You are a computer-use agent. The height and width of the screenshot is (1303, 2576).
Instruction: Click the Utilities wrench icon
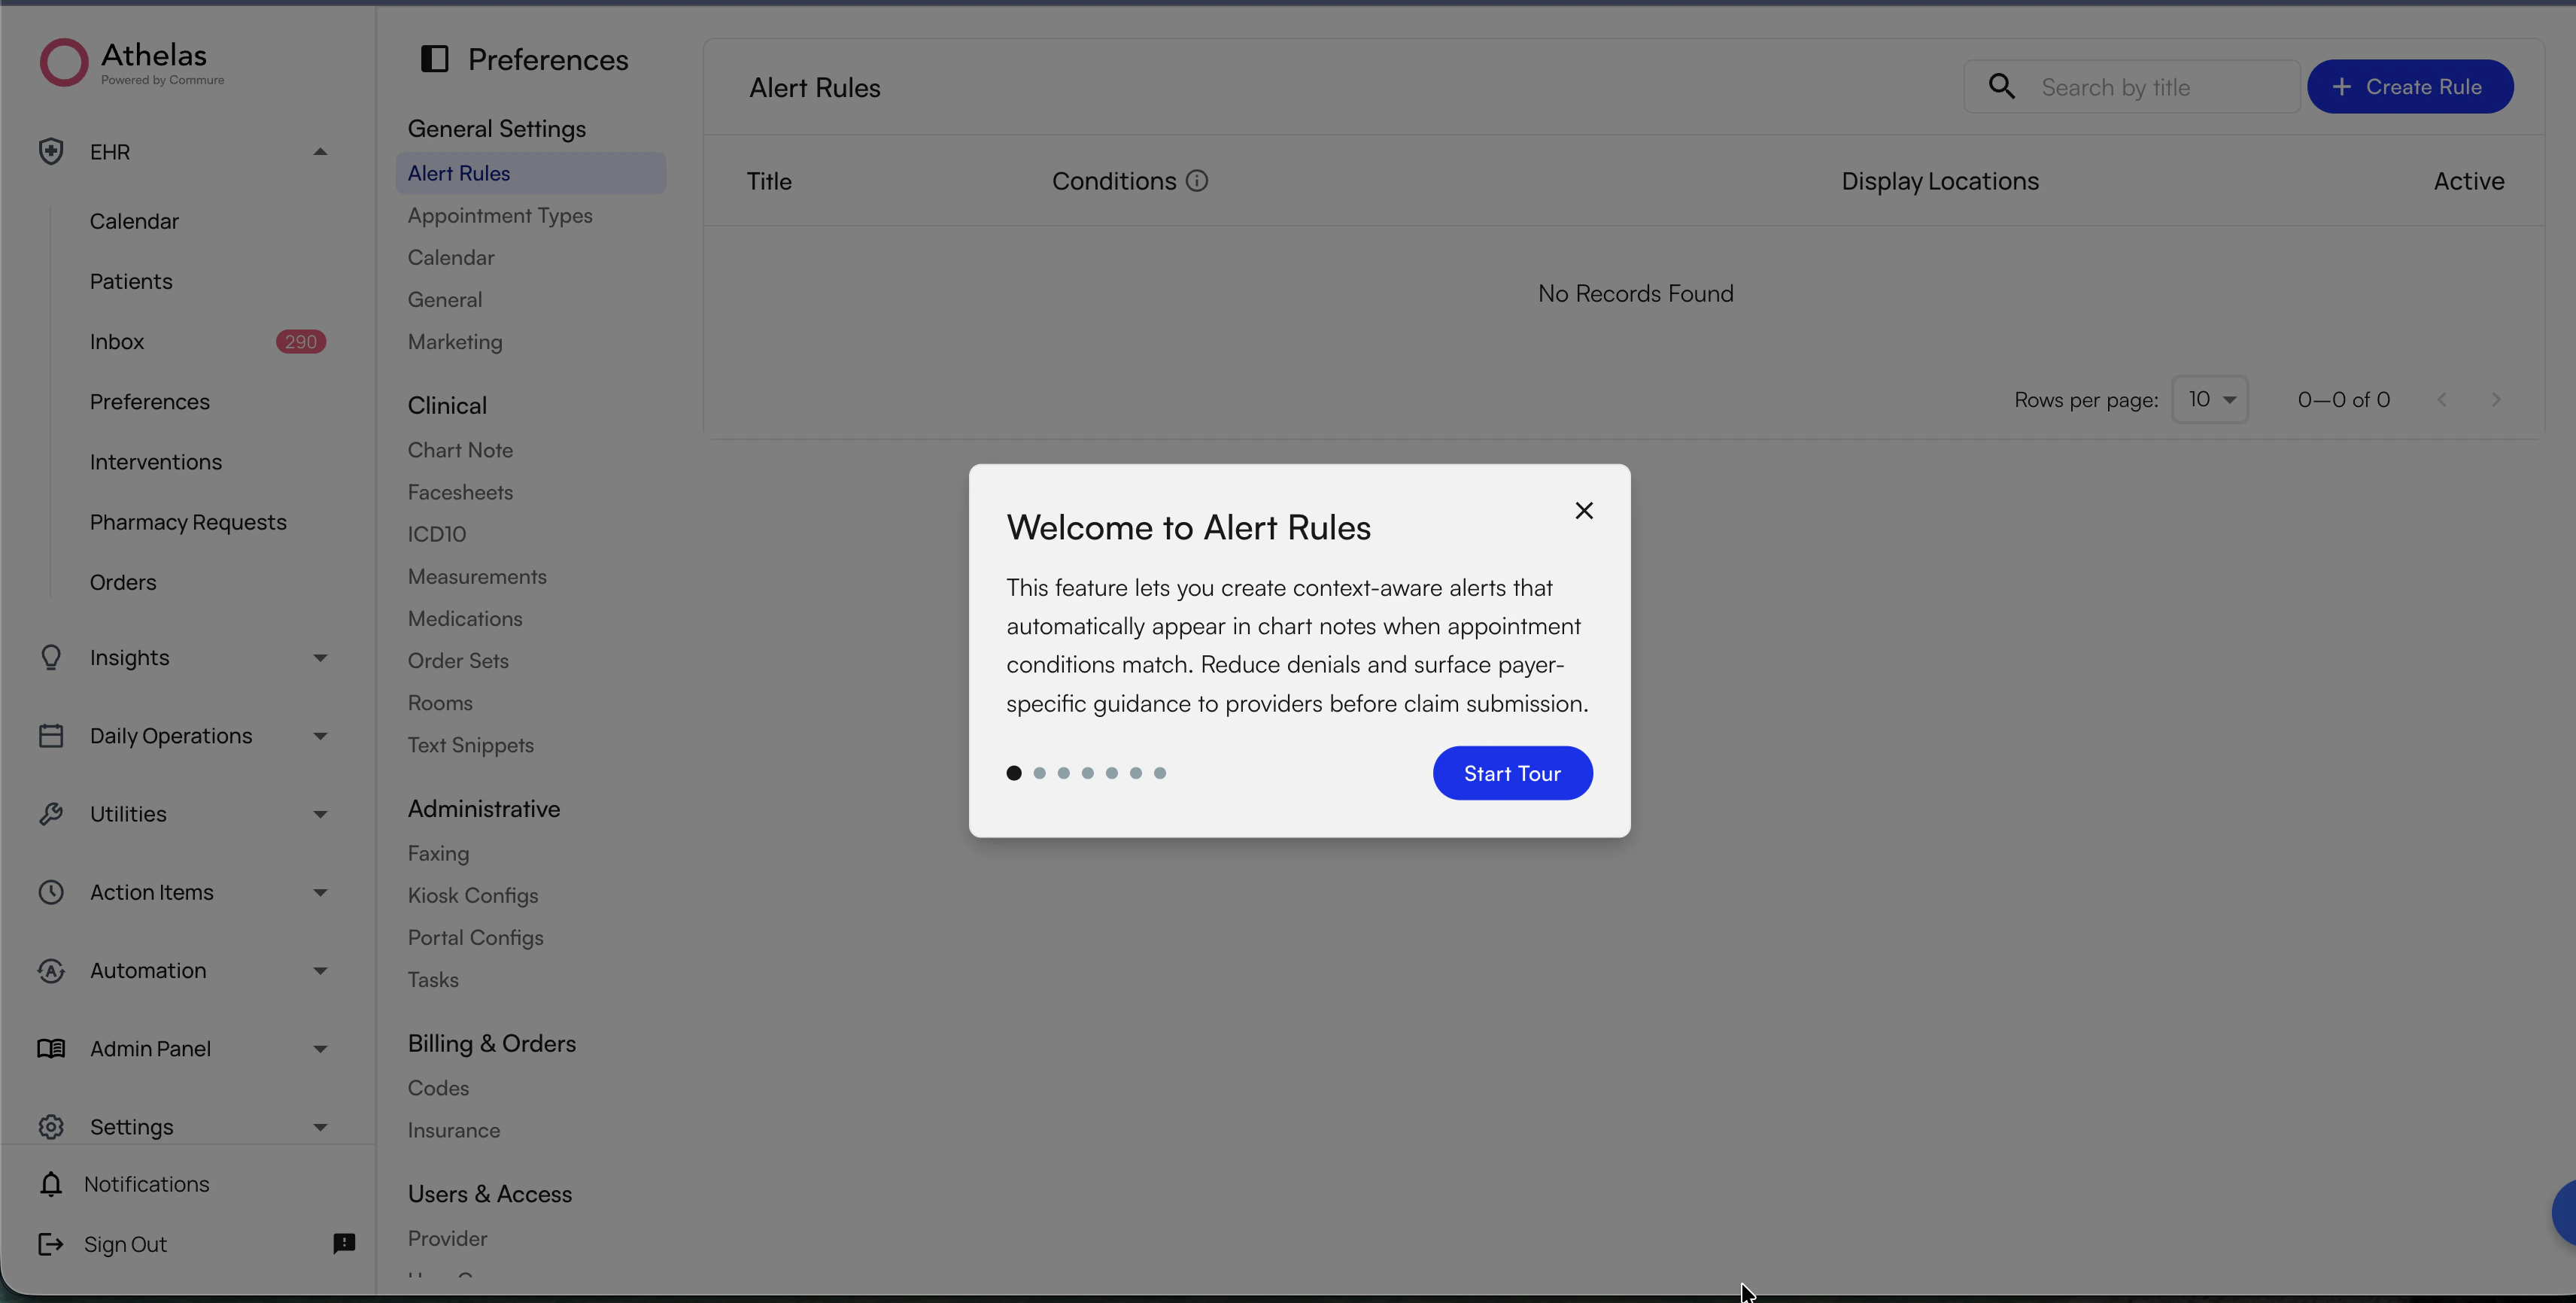(50, 813)
